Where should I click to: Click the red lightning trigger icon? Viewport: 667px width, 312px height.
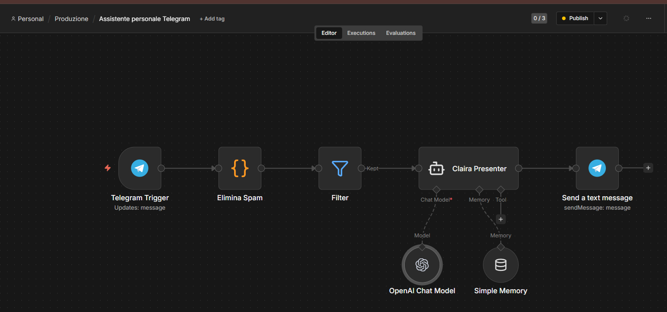pos(108,168)
